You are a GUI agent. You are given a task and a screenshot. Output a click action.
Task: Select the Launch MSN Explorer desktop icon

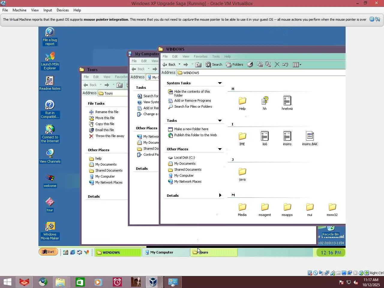[x=50, y=61]
